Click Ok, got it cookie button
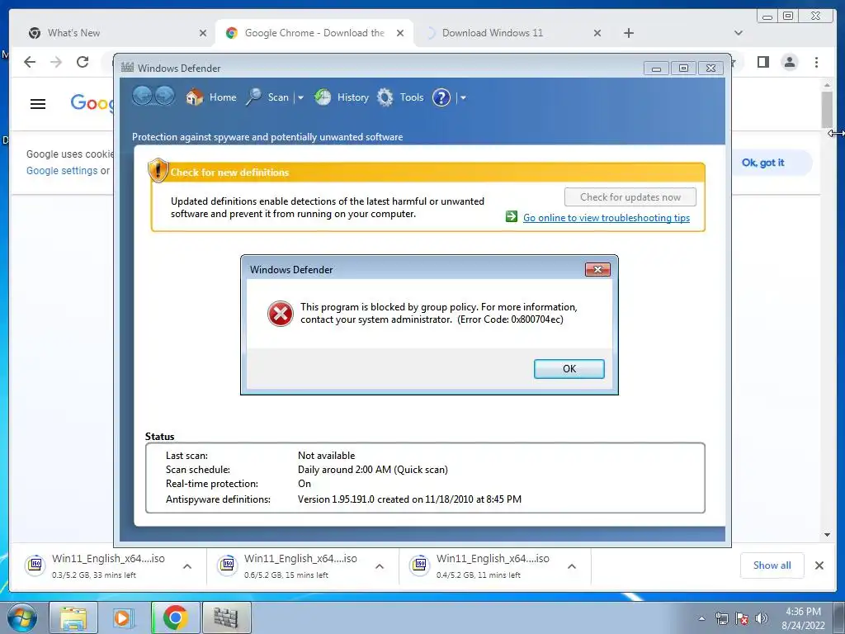This screenshot has height=634, width=845. [762, 163]
